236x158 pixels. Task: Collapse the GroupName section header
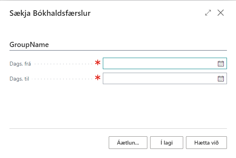click(29, 45)
